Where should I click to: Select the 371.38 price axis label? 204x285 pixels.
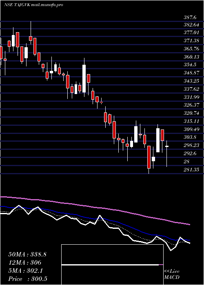(x=192, y=41)
